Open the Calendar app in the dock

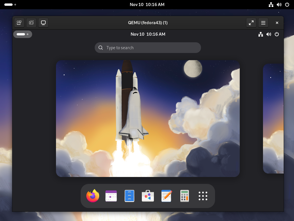tap(111, 196)
